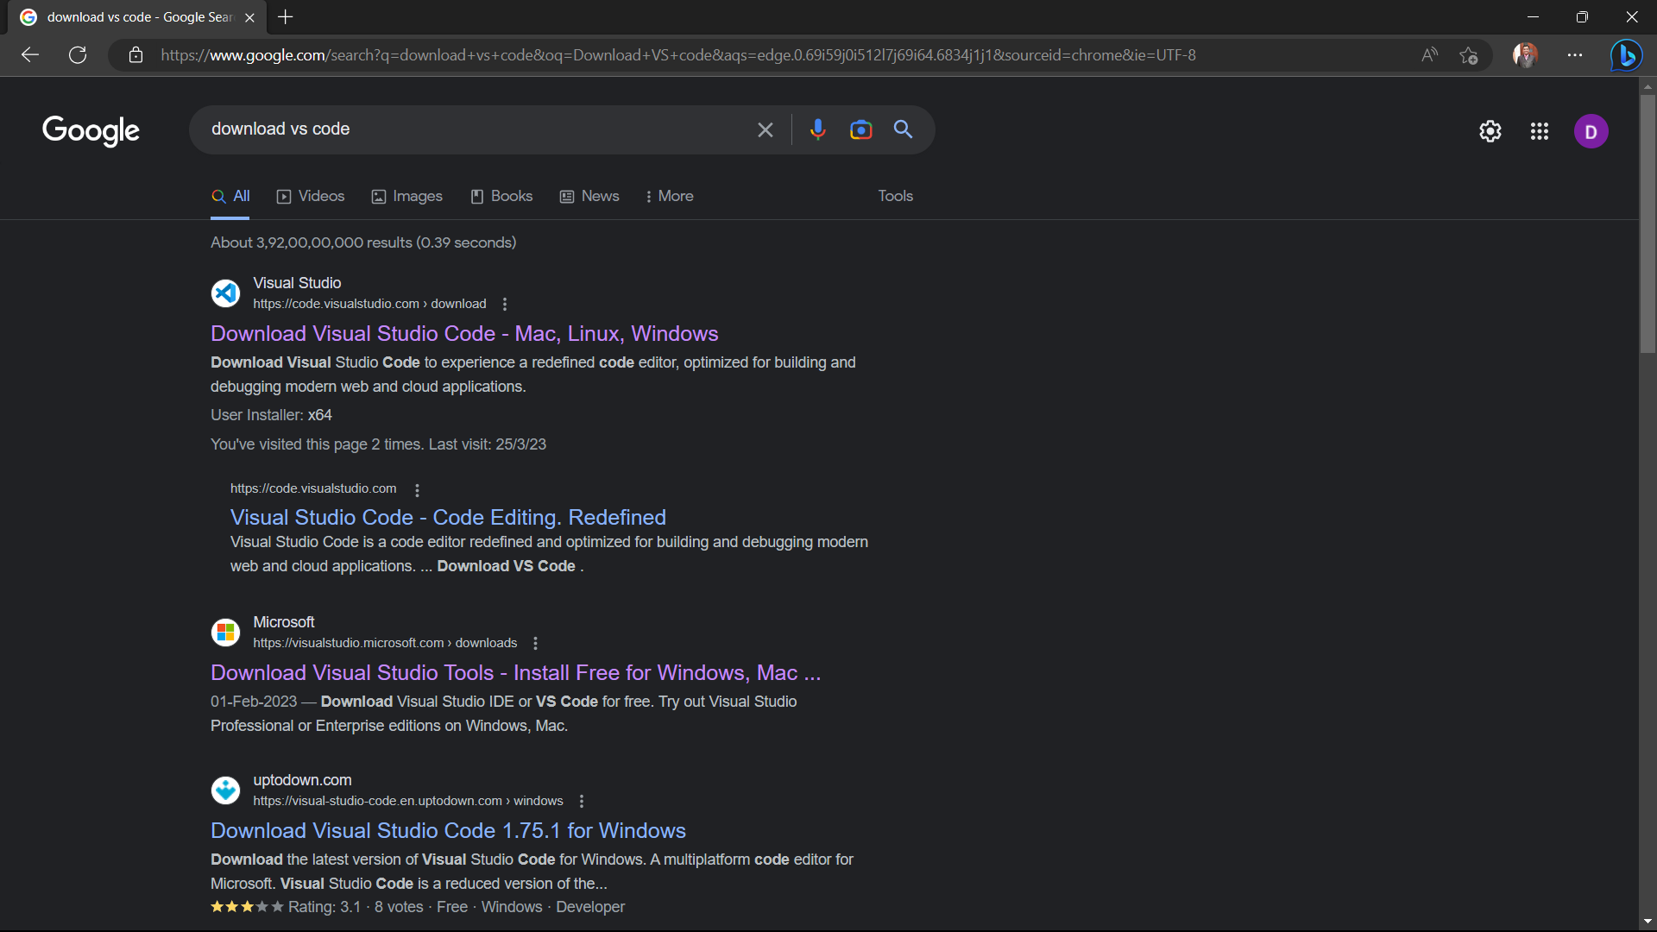Image resolution: width=1657 pixels, height=932 pixels.
Task: Click the Rating: 3.1 stars line
Action: coord(418,907)
